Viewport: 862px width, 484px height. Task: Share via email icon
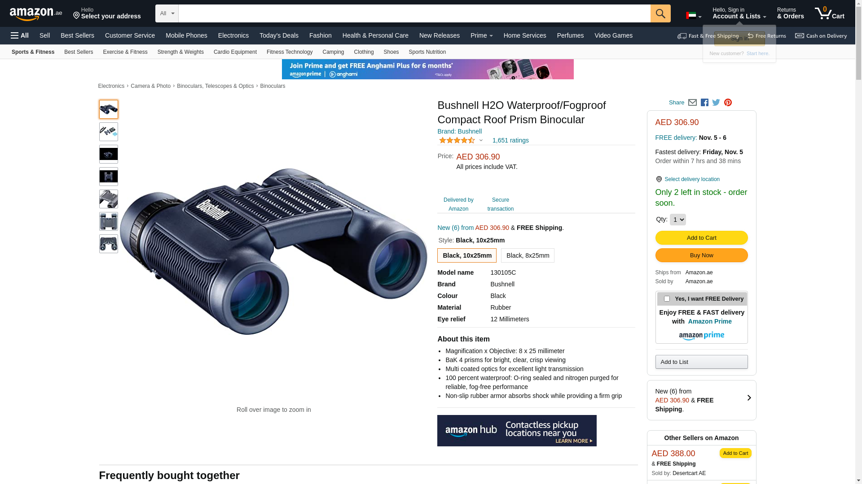pyautogui.click(x=692, y=103)
